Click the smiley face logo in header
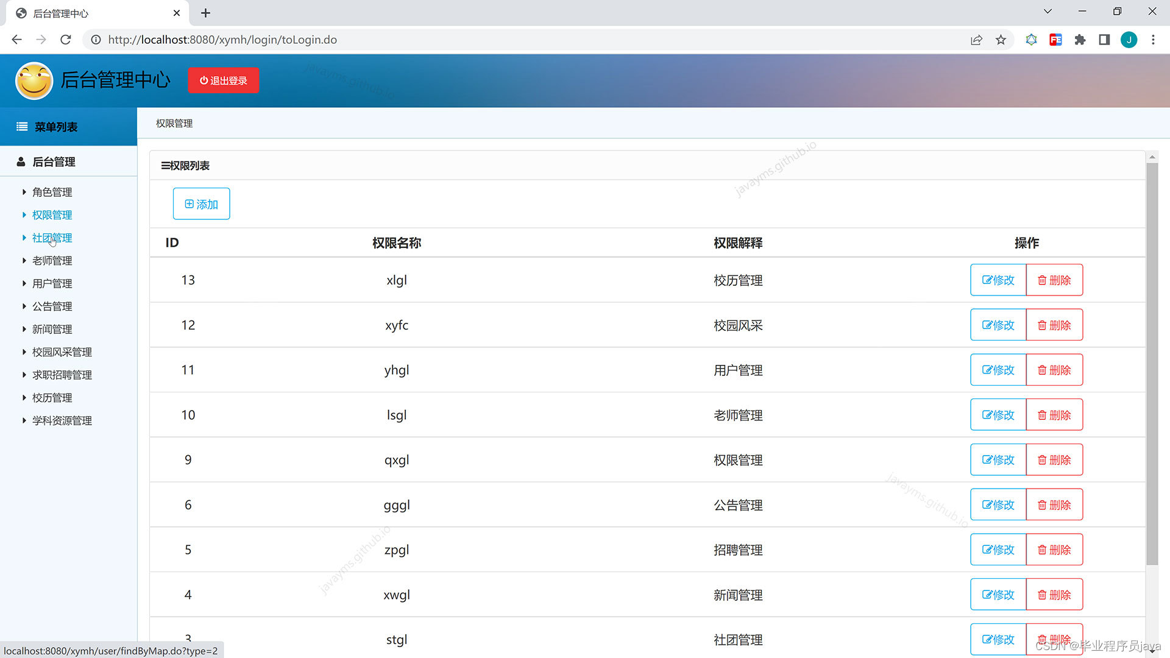Viewport: 1170px width, 658px height. pos(34,80)
